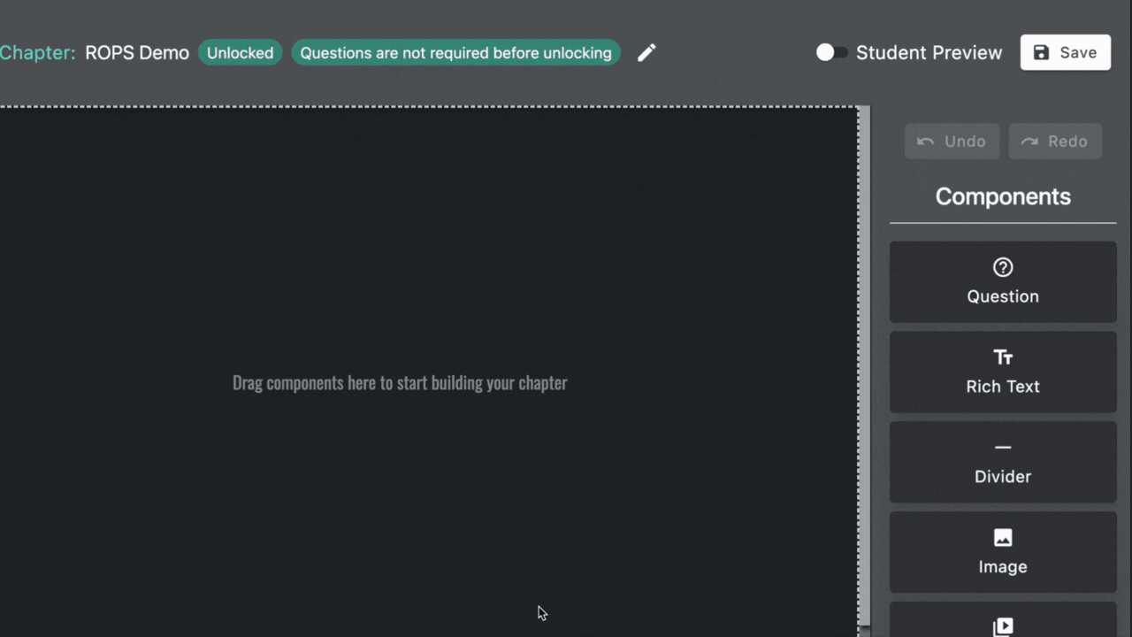The height and width of the screenshot is (637, 1132).
Task: Click the Unlocked status badge
Action: [x=240, y=53]
